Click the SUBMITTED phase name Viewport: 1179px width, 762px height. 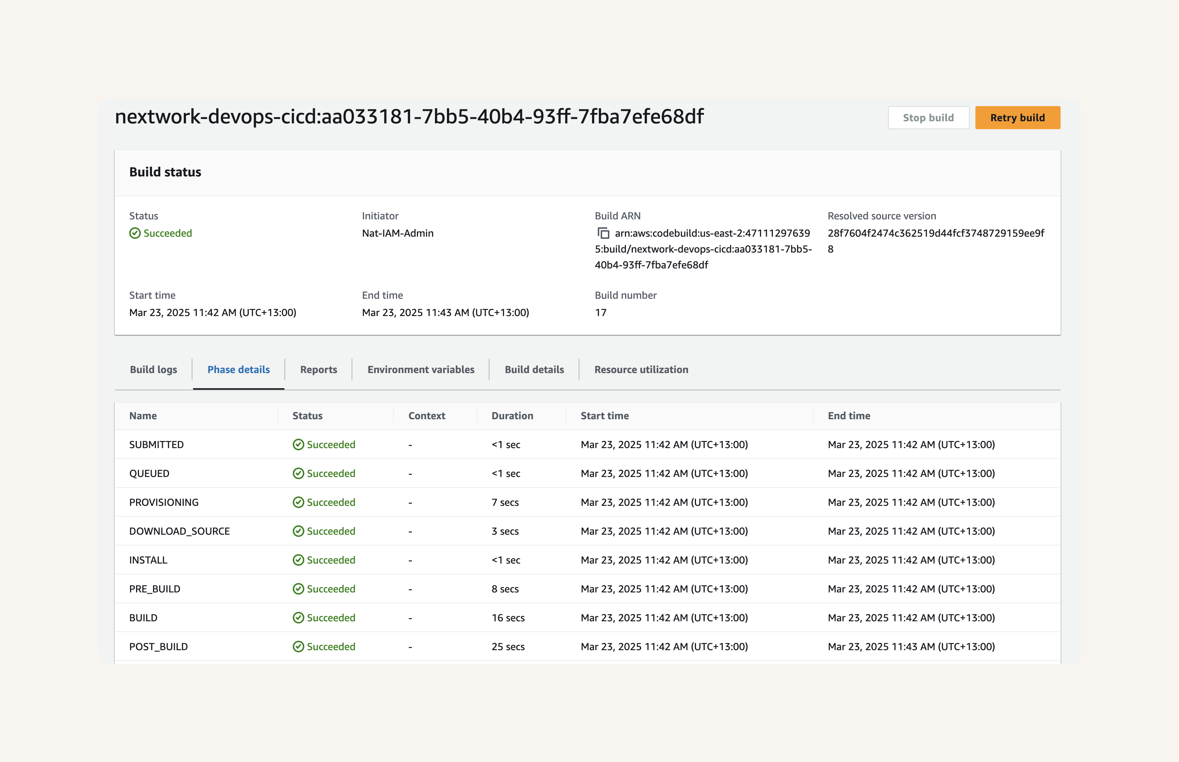click(156, 444)
